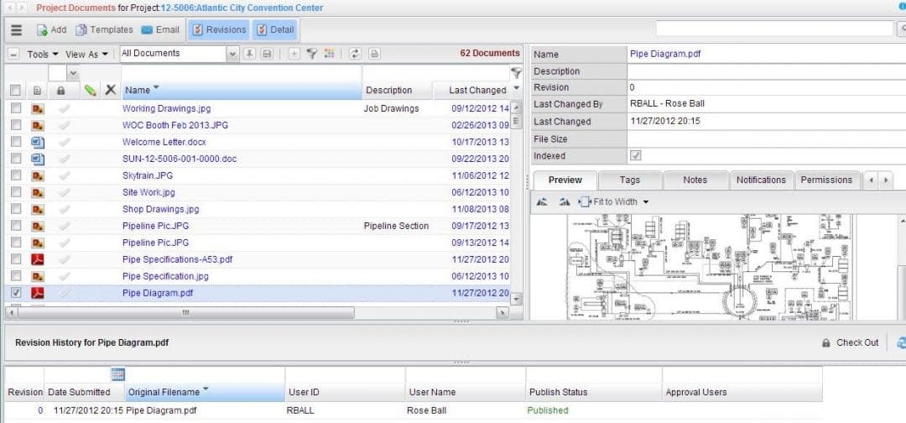Screen dimensions: 906x423
Task: Click the Word icon for Welcome Letter.docx
Action: coord(38,142)
